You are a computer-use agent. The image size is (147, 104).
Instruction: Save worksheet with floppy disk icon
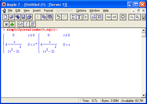pyautogui.click(x=23, y=17)
